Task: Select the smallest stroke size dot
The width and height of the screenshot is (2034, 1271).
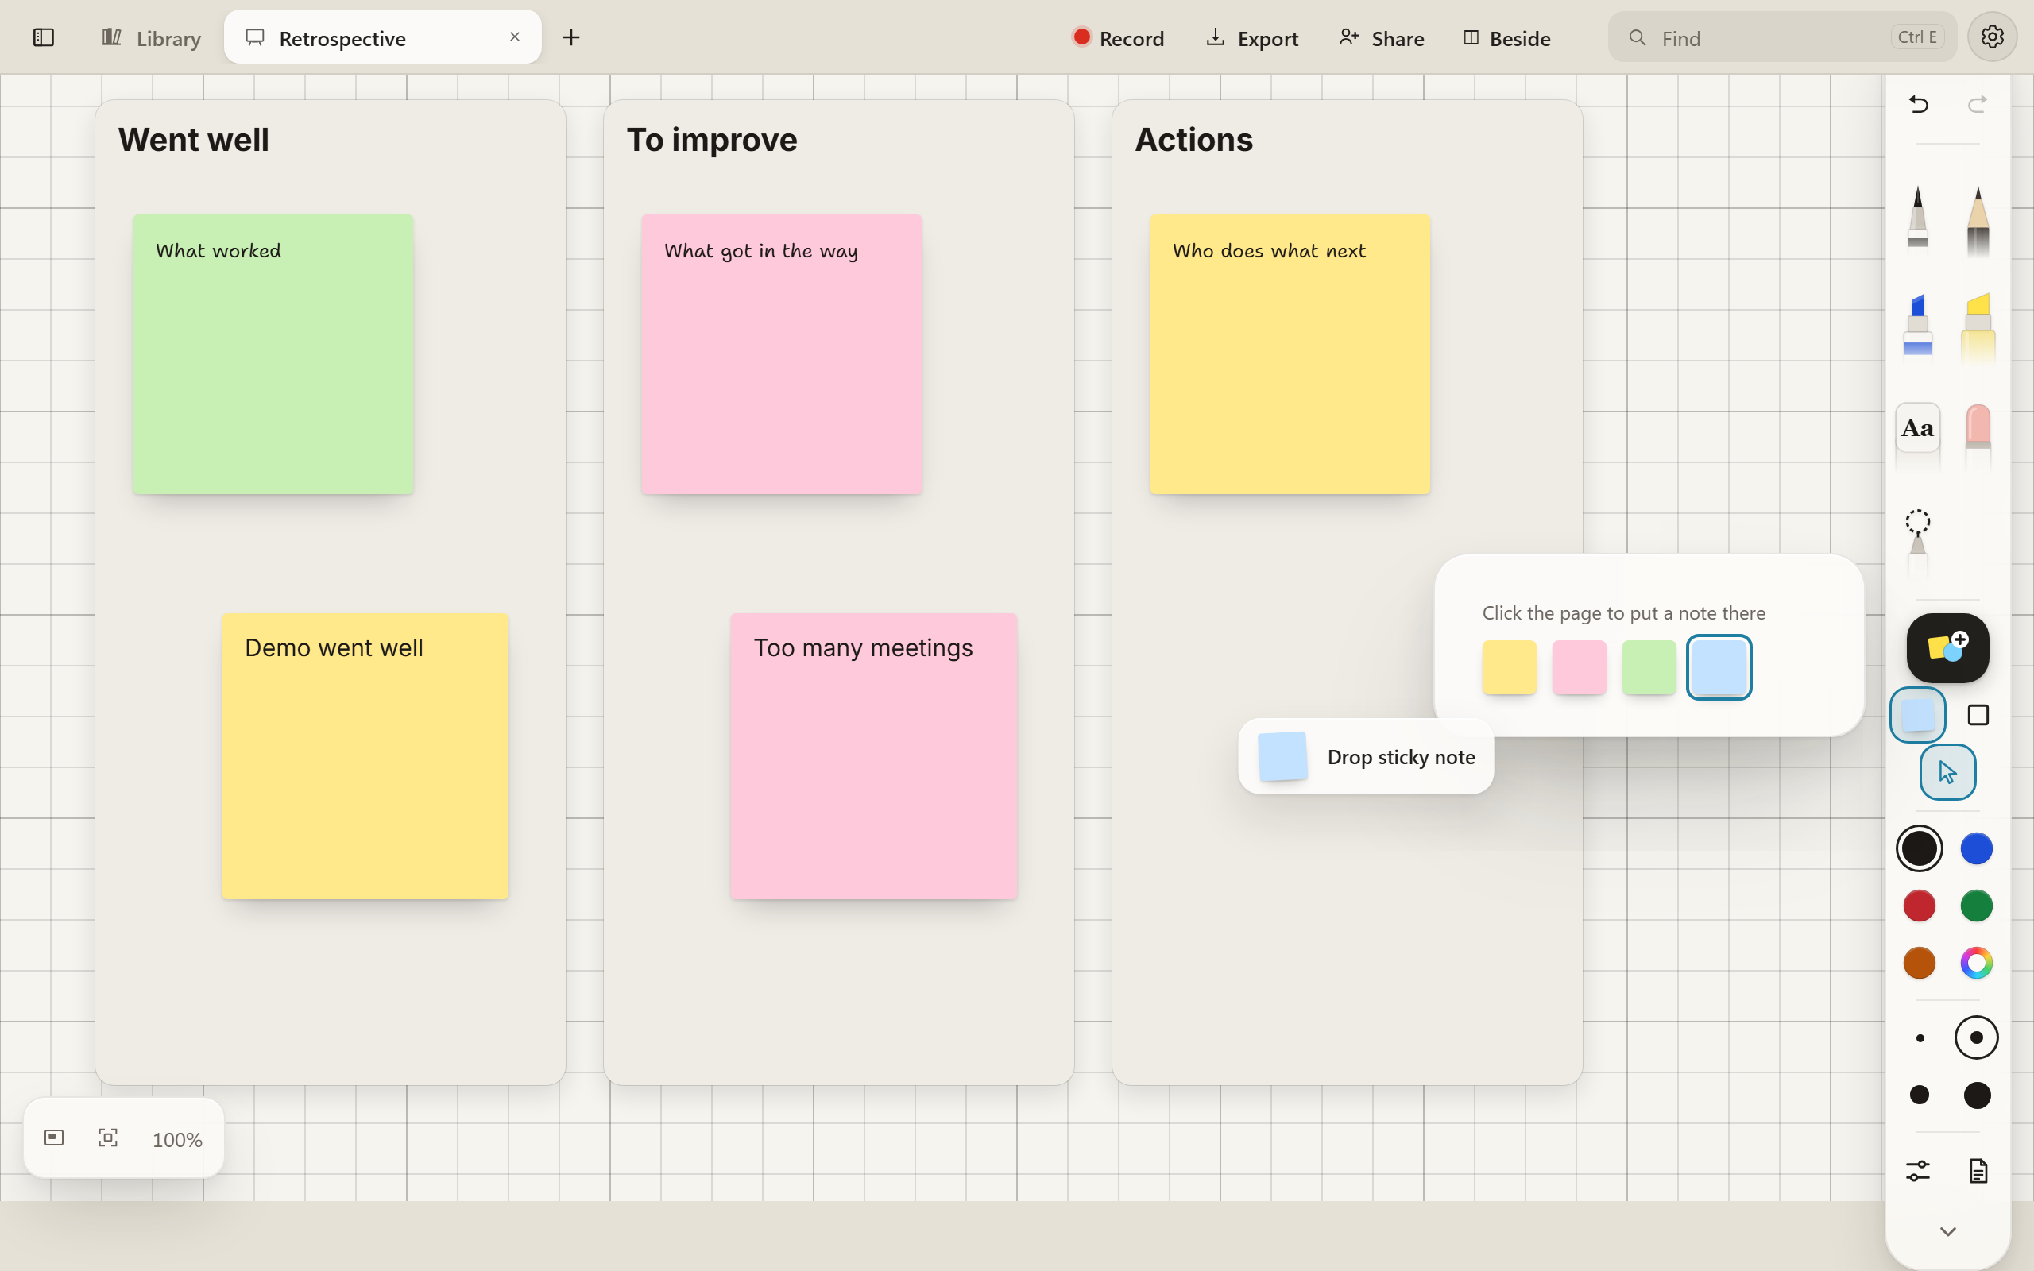Action: pyautogui.click(x=1920, y=1038)
